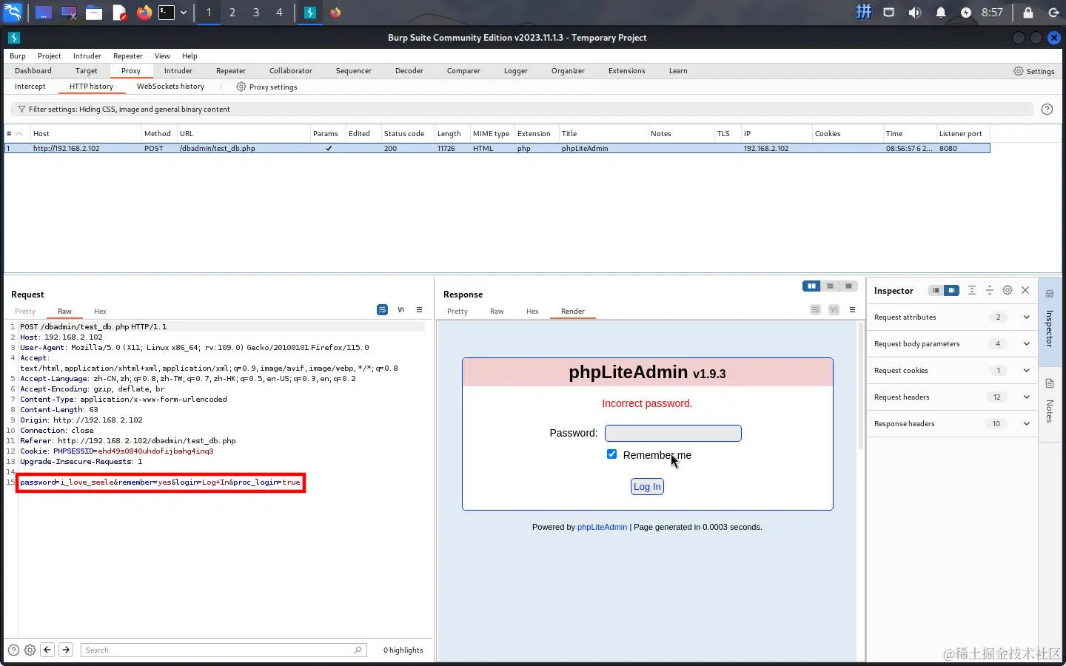Open the notifications bell in the tray
This screenshot has width=1066, height=666.
click(941, 13)
